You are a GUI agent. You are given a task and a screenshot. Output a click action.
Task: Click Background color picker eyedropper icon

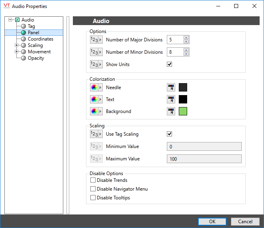point(171,111)
